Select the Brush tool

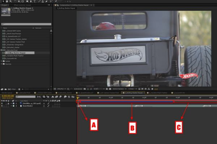click(39, 1)
